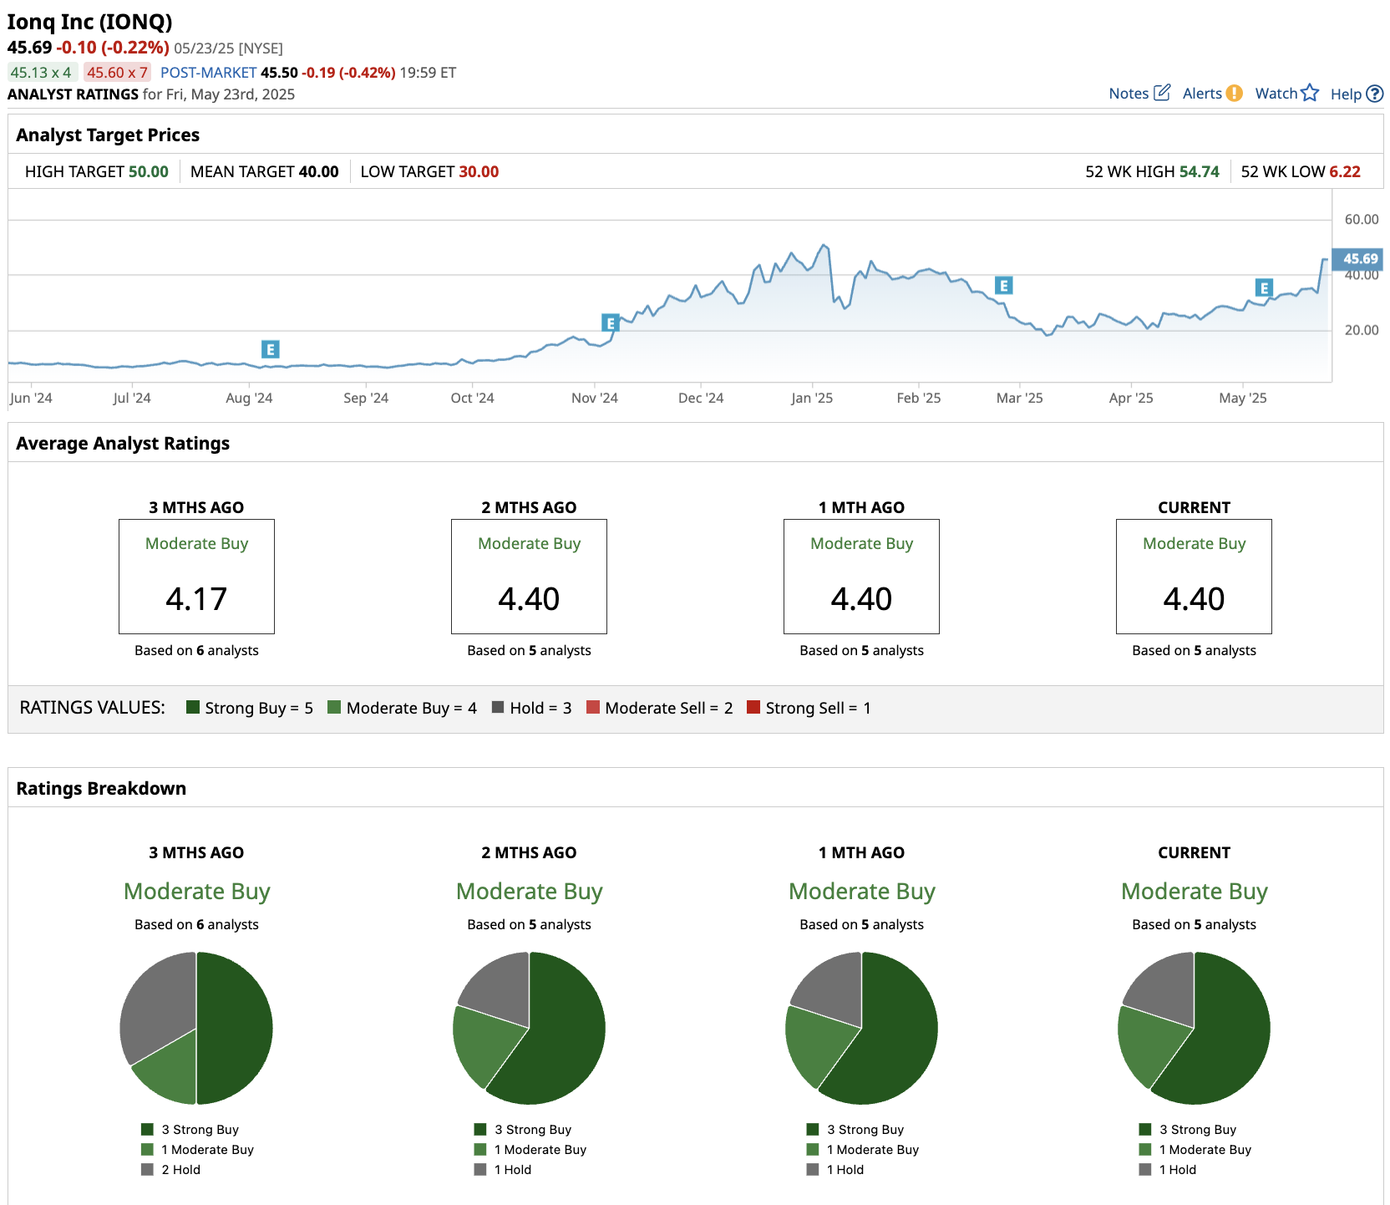Click the POST-MARKET label
The image size is (1390, 1205).
pyautogui.click(x=208, y=73)
